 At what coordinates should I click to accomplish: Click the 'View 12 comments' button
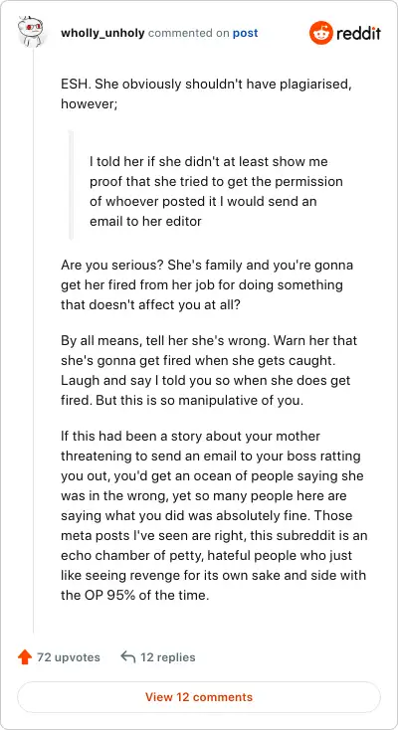click(x=199, y=697)
